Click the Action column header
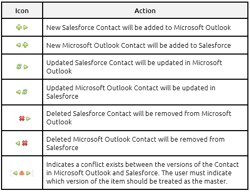The height and width of the screenshot is (192, 250). point(145,11)
